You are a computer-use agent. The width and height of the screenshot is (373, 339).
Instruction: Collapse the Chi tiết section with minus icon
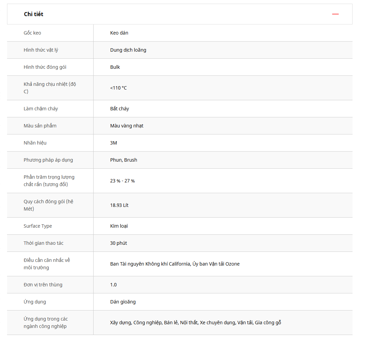point(335,14)
